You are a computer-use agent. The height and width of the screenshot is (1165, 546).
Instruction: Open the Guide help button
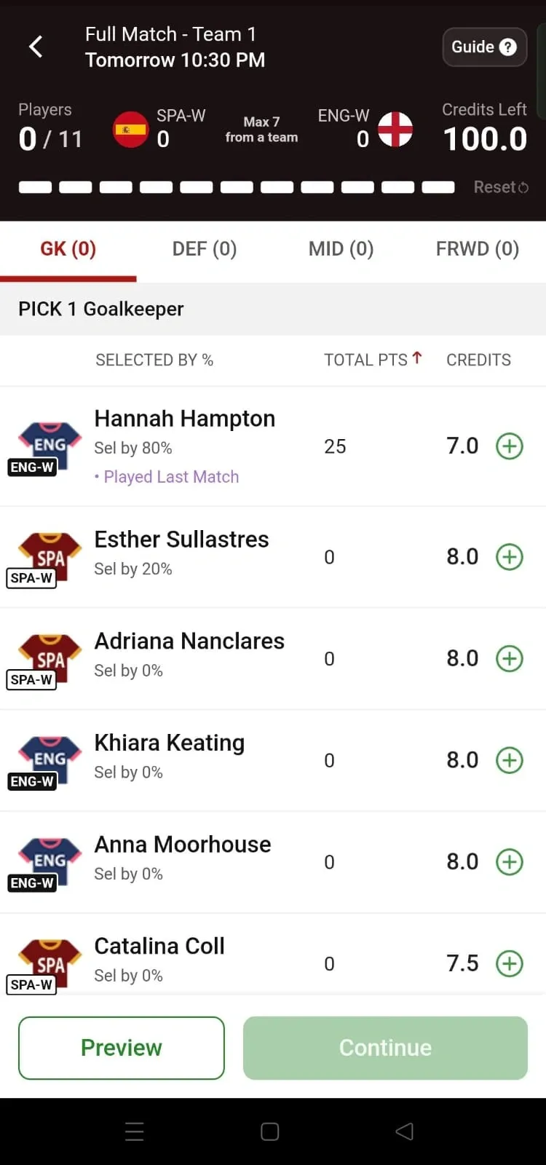[484, 47]
